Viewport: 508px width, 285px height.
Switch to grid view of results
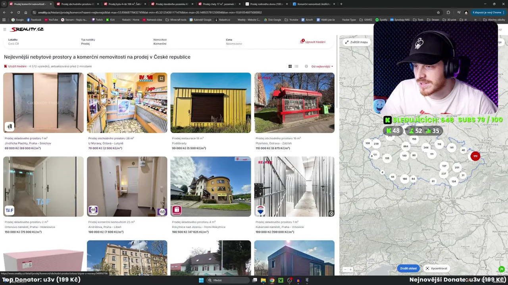coord(290,66)
